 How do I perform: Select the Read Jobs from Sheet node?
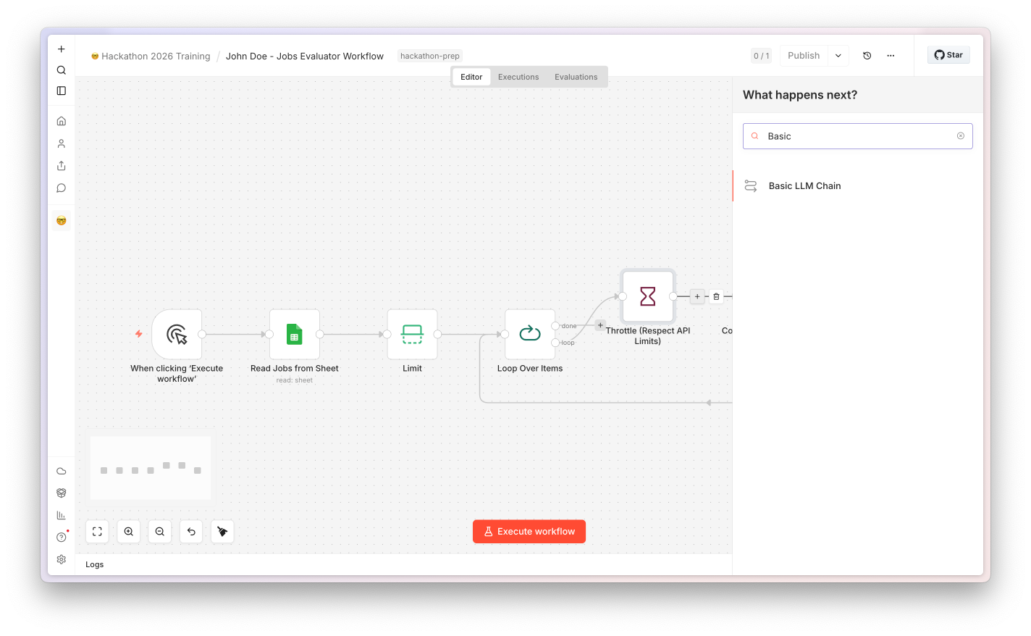(295, 334)
